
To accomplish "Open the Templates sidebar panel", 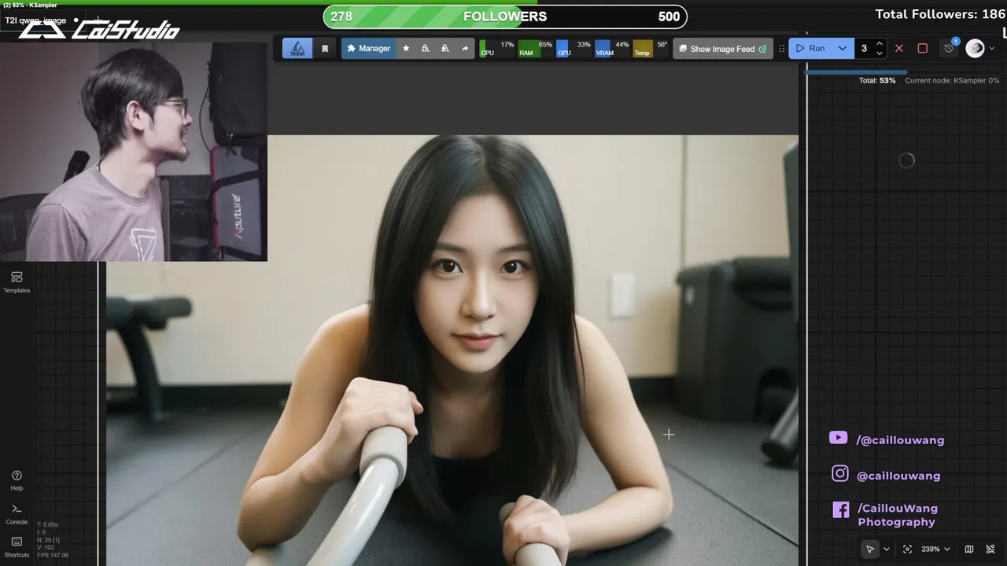I will (x=17, y=282).
